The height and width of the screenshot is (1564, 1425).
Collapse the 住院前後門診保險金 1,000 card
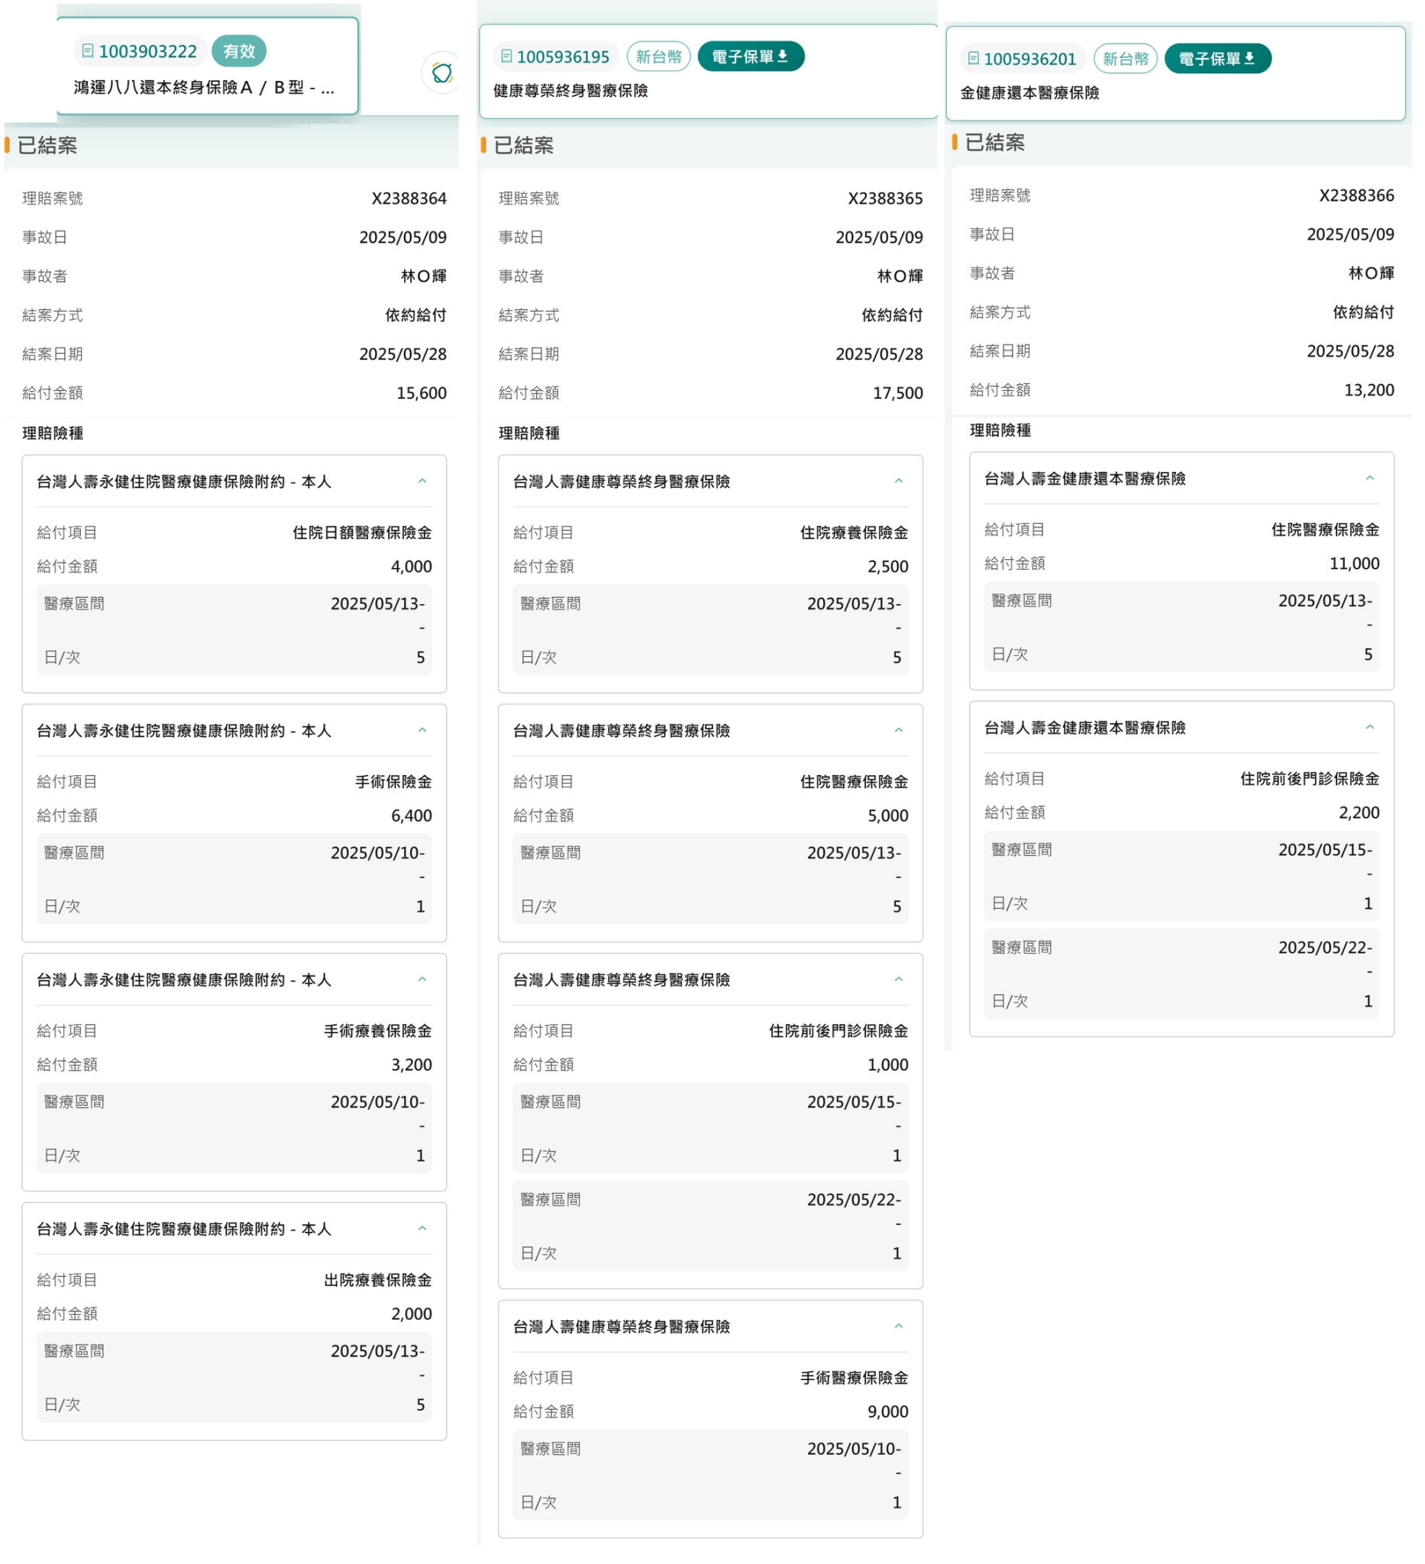tap(898, 979)
